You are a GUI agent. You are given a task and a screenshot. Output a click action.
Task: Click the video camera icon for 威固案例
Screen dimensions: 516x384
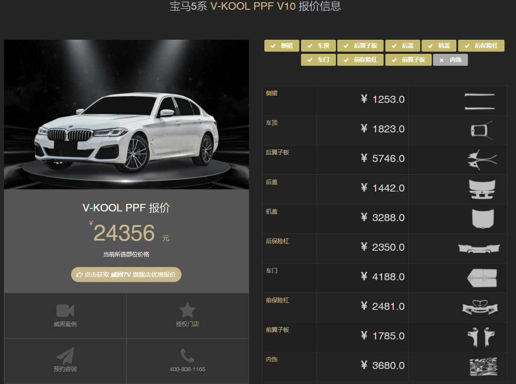coord(65,310)
